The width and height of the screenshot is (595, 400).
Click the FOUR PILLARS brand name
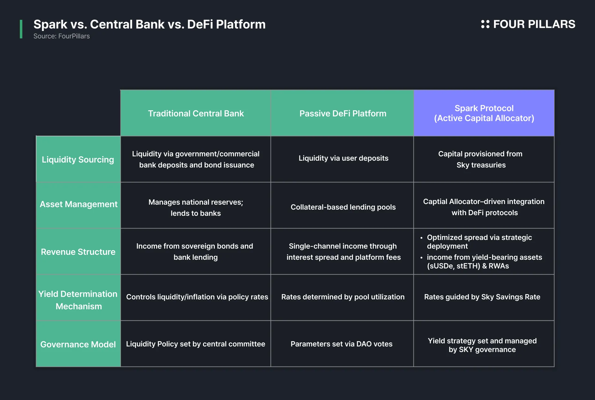tap(534, 24)
